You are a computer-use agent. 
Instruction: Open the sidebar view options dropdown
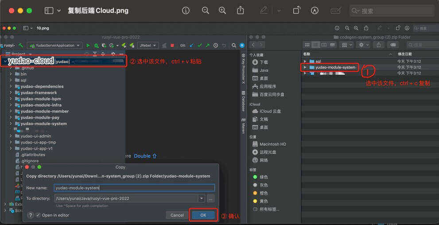52,10
